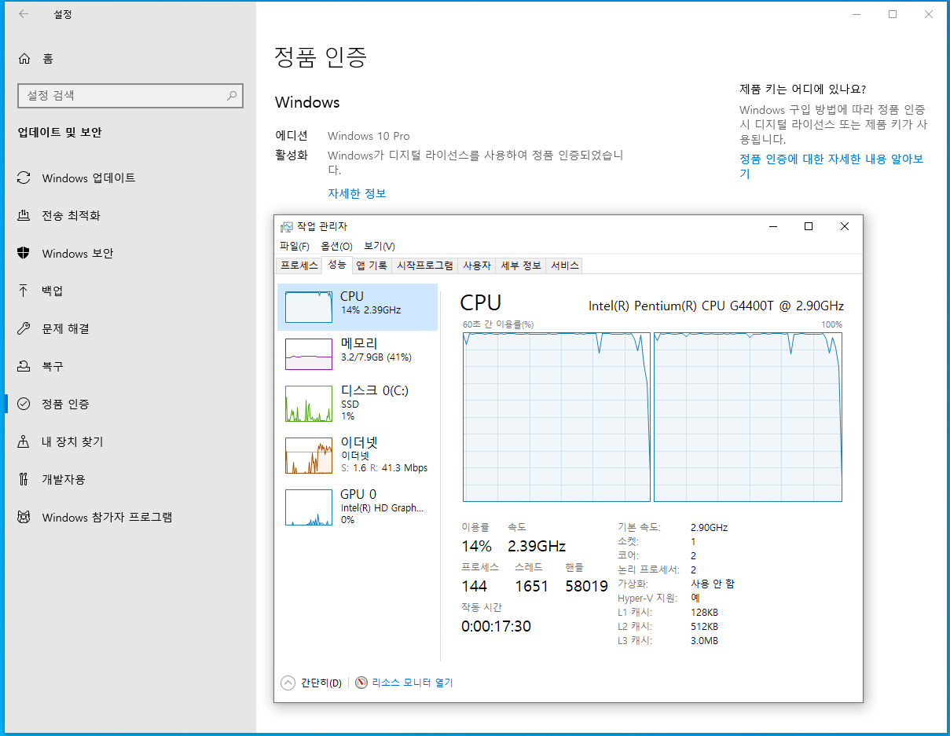Click the Windows 보안 shield icon
This screenshot has height=736, width=950.
24,253
